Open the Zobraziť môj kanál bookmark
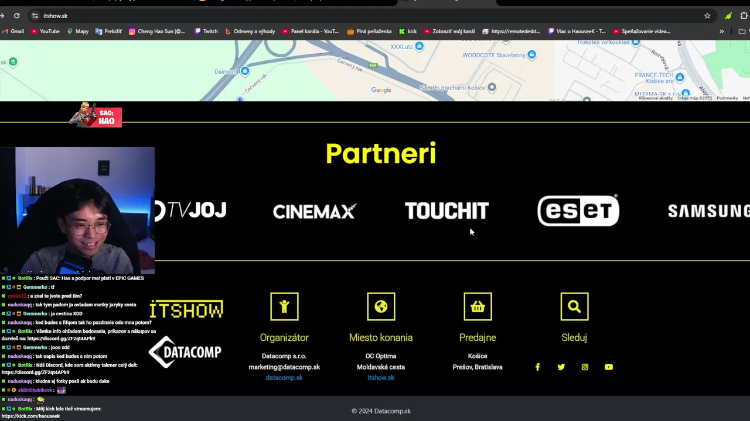The height and width of the screenshot is (421, 750). pyautogui.click(x=450, y=32)
